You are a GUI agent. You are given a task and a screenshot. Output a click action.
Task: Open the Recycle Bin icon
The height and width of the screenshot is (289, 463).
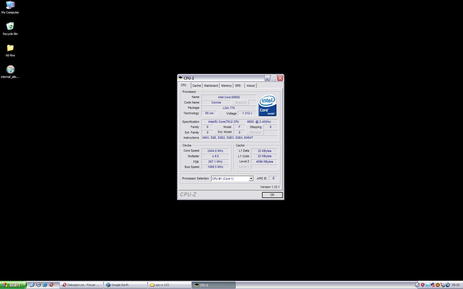pos(10,29)
